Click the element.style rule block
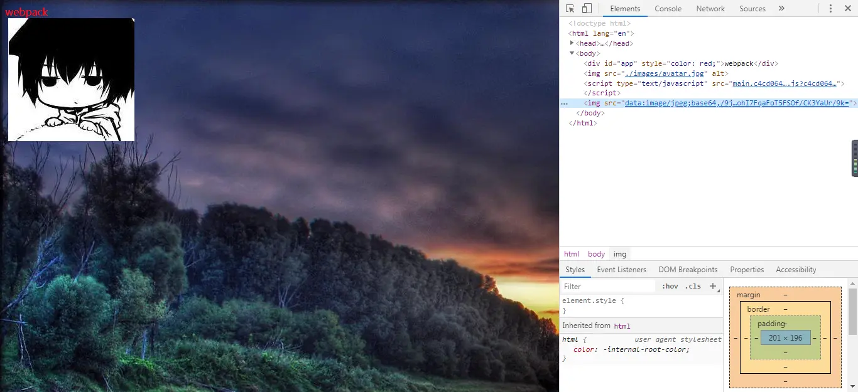 [641, 305]
